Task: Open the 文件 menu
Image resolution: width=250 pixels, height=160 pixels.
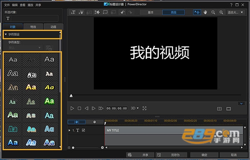Action: tap(7, 5)
